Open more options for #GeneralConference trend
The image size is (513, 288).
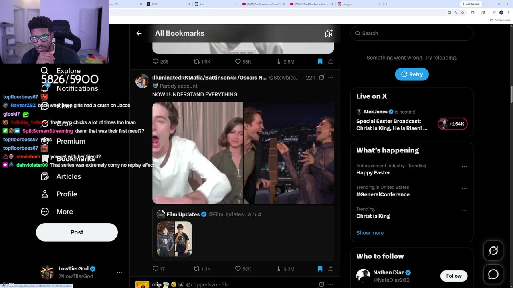click(x=464, y=188)
